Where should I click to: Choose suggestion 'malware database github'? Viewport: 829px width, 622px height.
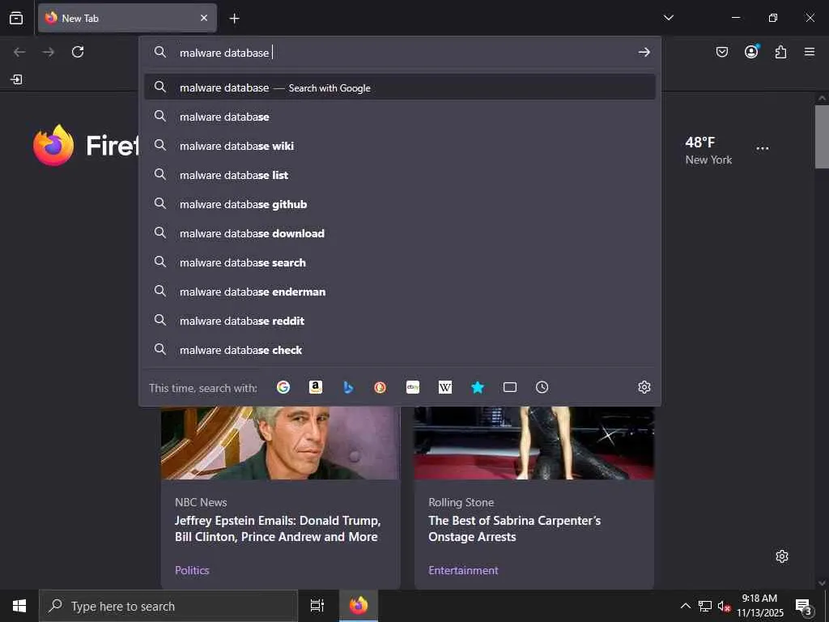coord(400,203)
